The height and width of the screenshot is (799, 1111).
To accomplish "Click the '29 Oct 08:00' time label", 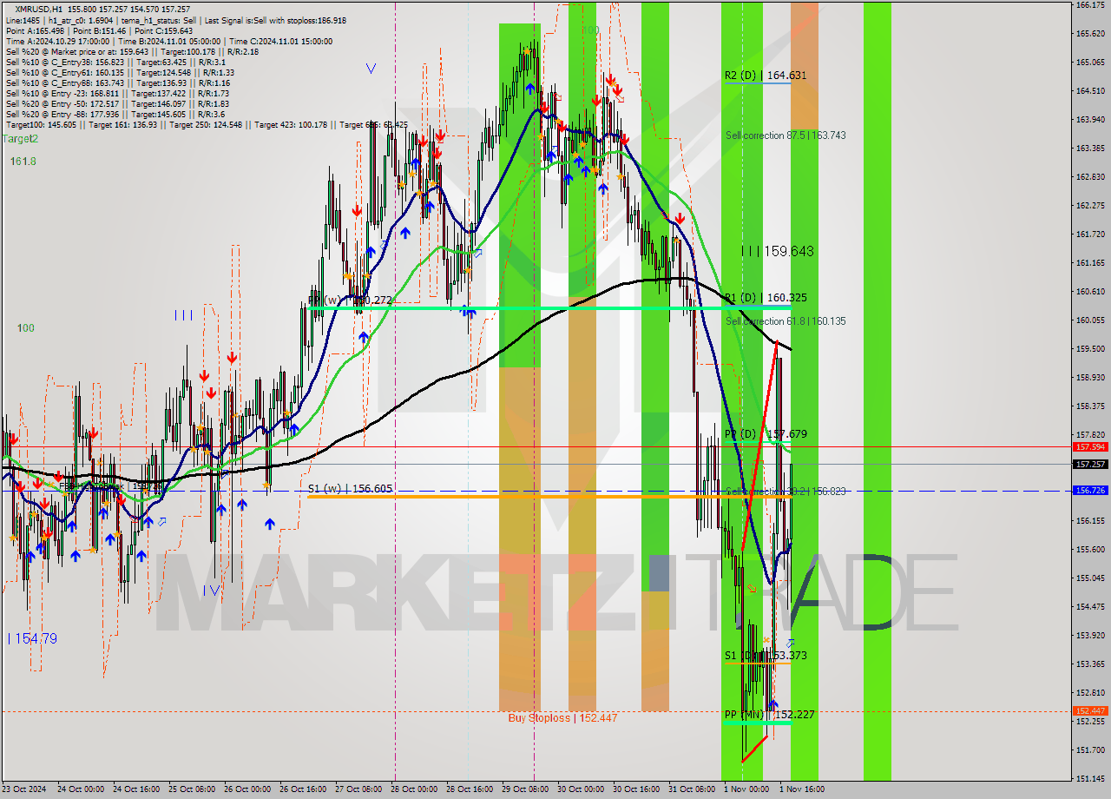I will pos(525,789).
